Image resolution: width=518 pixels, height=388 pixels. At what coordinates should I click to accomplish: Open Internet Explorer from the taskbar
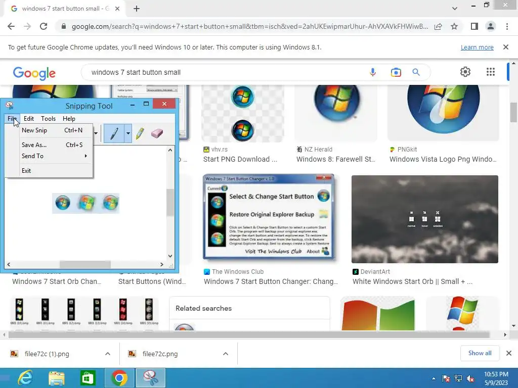point(25,378)
